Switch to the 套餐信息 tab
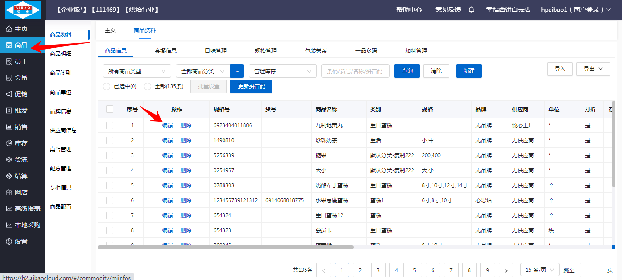This screenshot has width=622, height=280. (165, 51)
